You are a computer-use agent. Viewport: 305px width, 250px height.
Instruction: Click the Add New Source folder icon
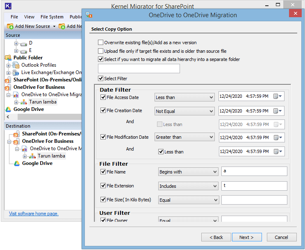tap(10, 26)
